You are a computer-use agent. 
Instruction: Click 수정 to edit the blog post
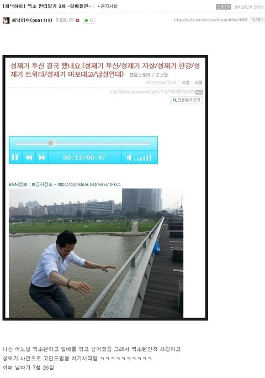185,82
